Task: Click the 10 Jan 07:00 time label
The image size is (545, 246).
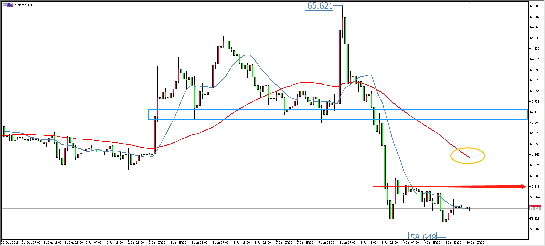Action: pyautogui.click(x=475, y=243)
